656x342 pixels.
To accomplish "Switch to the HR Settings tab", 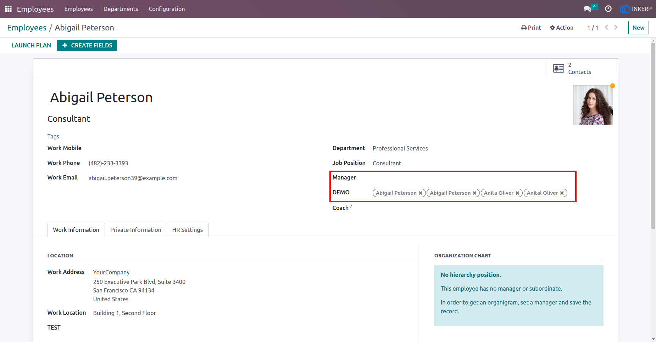I will 188,230.
